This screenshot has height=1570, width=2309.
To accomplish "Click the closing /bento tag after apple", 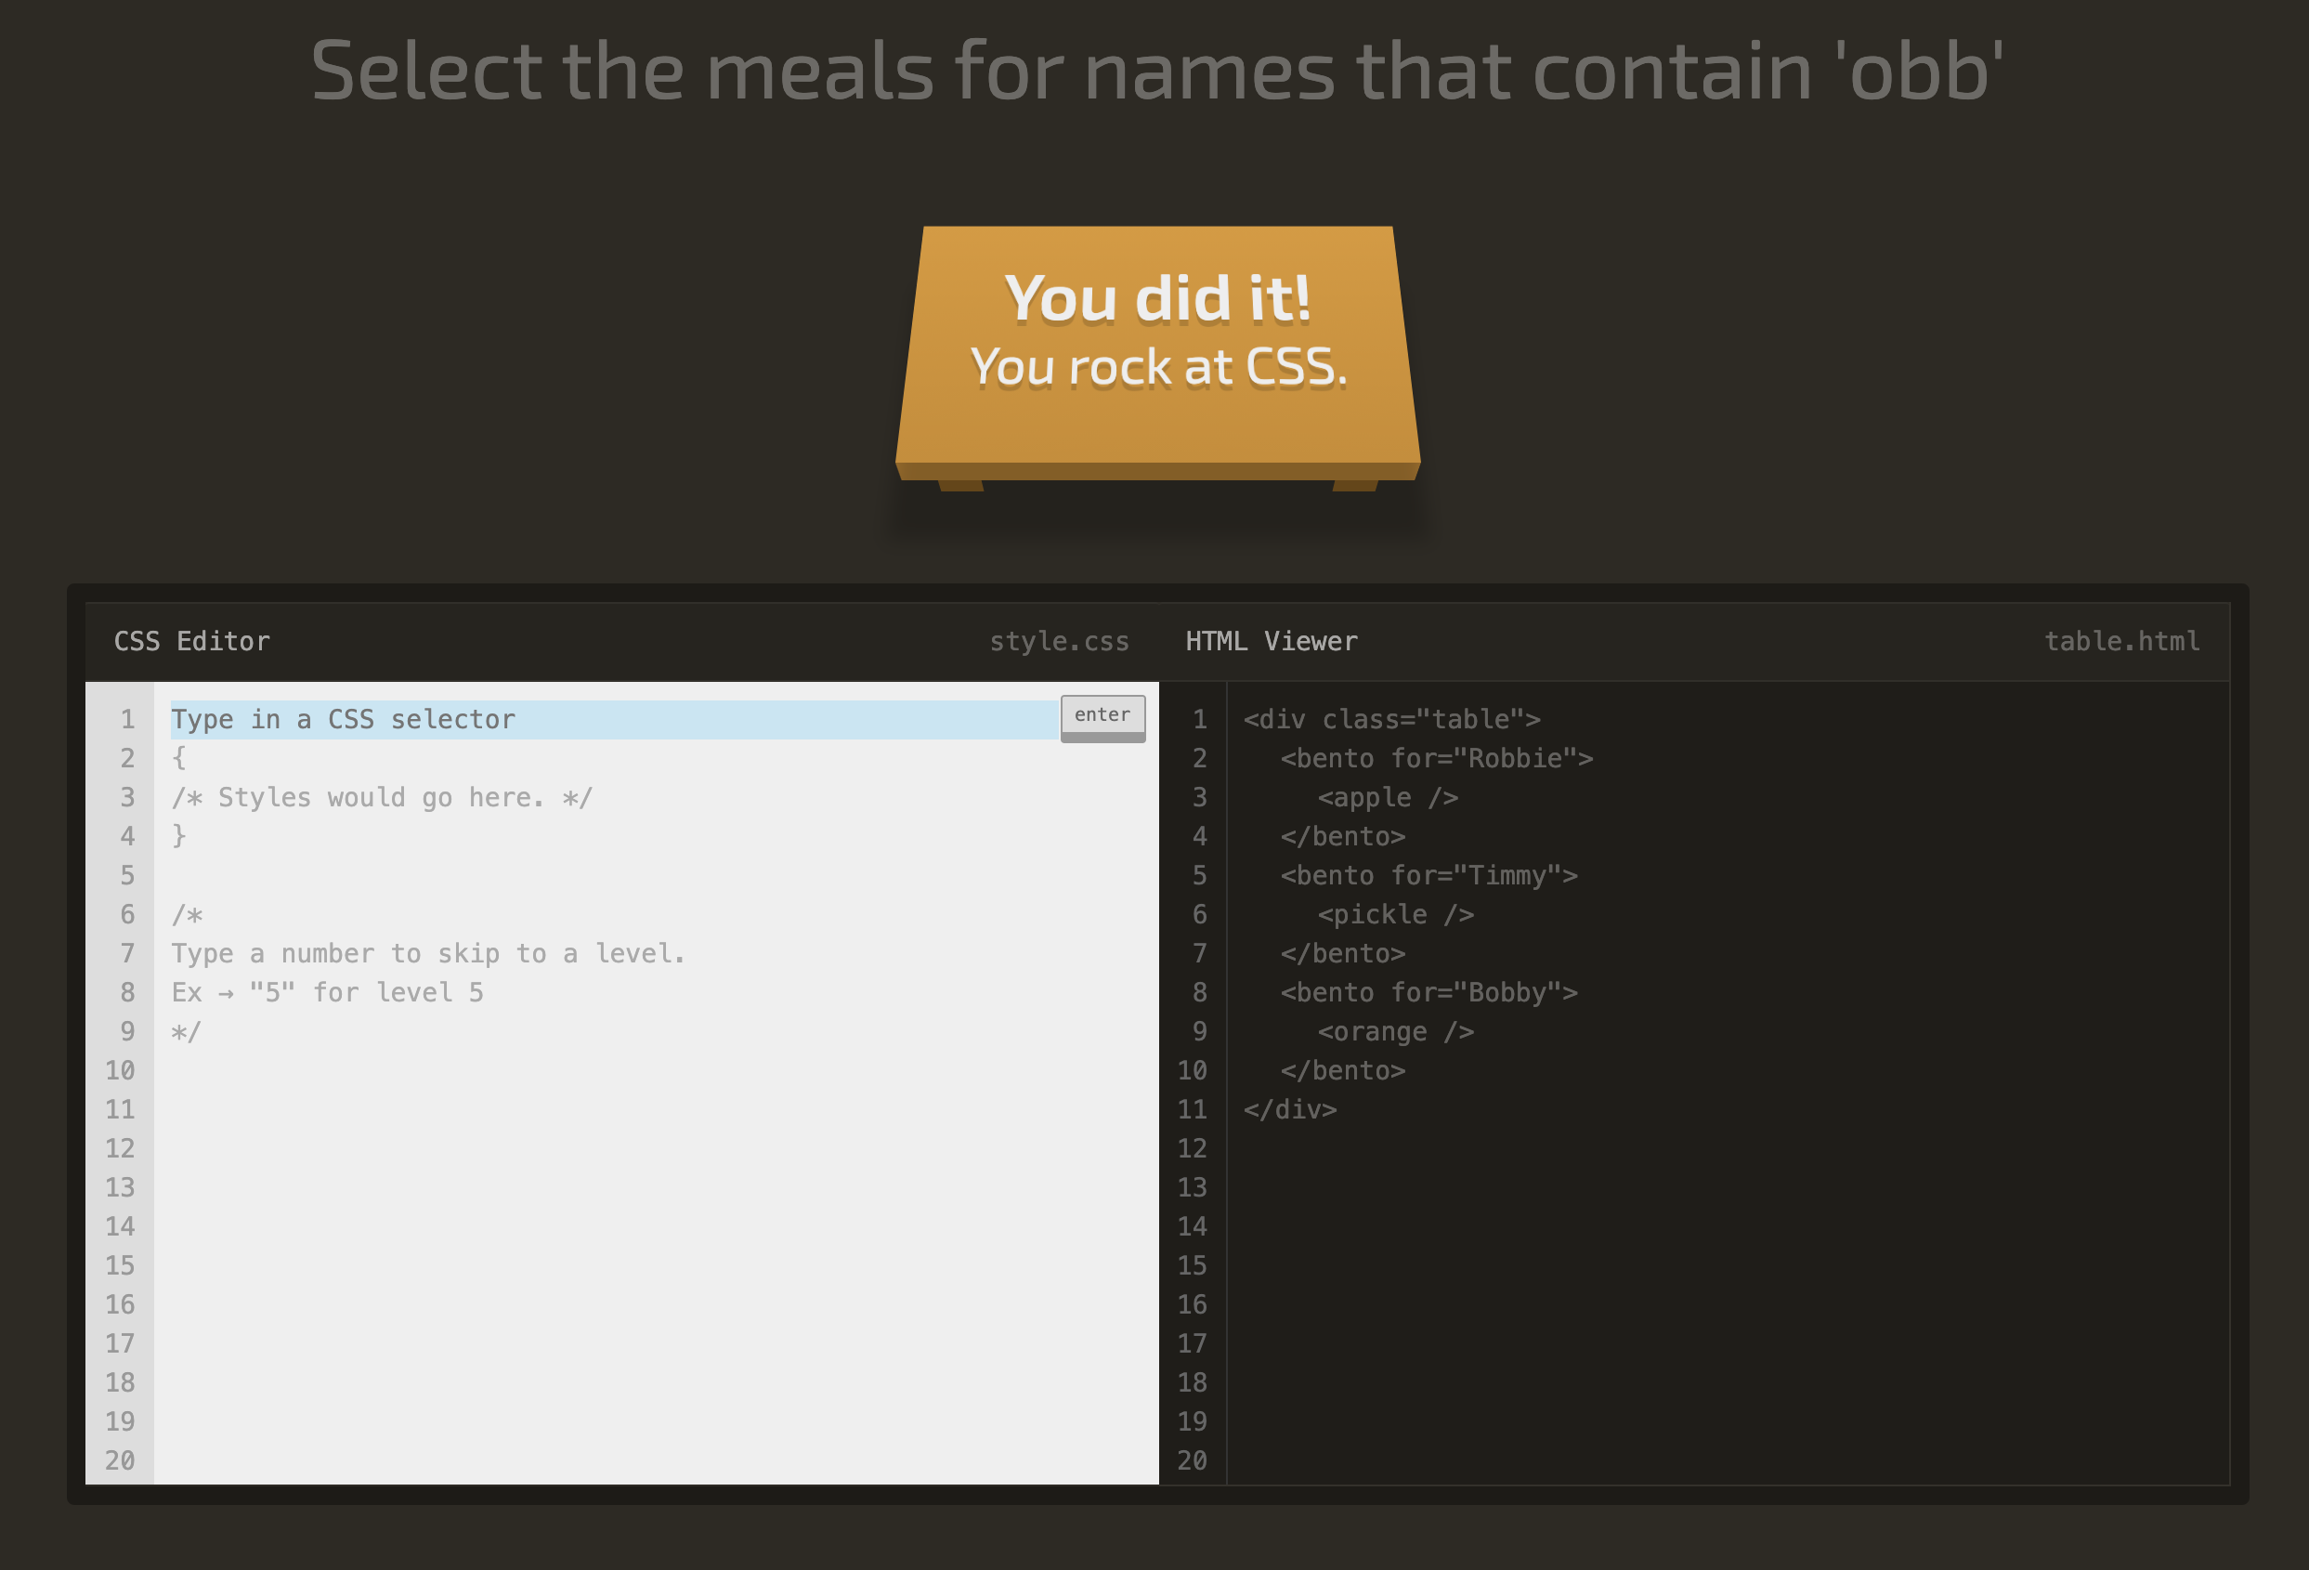I will point(1342,837).
